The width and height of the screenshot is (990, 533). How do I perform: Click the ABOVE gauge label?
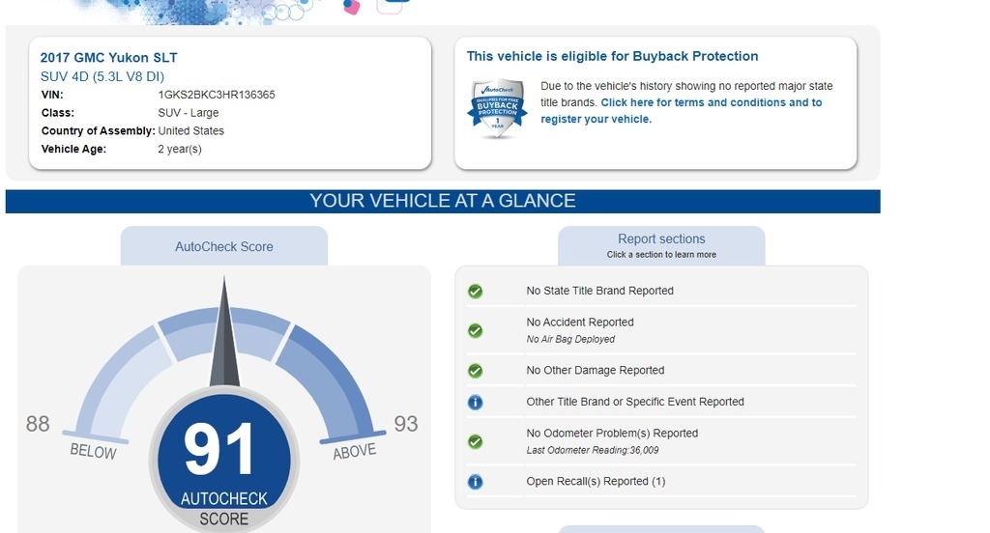(x=355, y=451)
